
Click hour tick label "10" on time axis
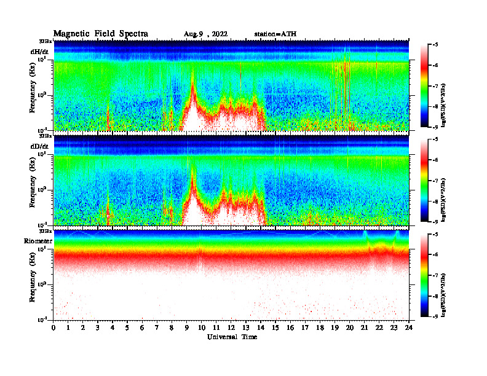coord(201,328)
